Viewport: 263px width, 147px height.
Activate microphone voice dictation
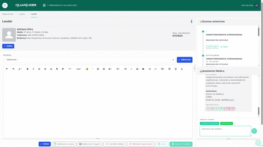pos(182,69)
